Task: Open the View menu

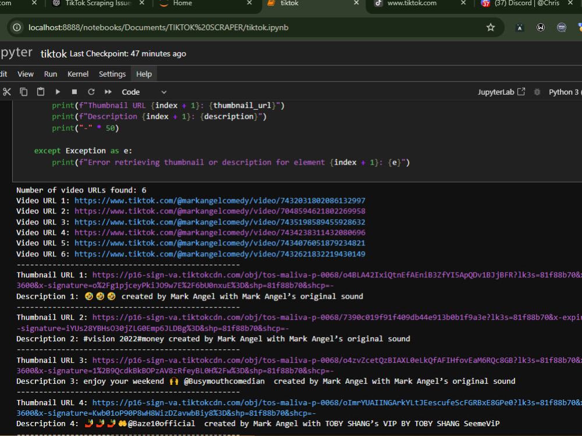Action: coord(26,74)
